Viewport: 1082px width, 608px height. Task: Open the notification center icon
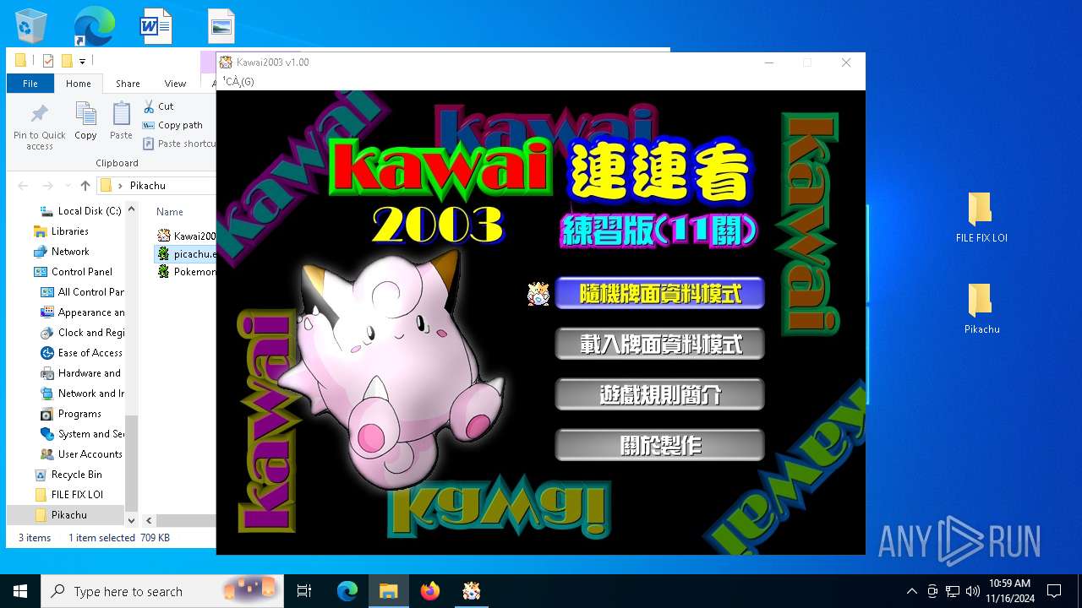coord(1054,591)
